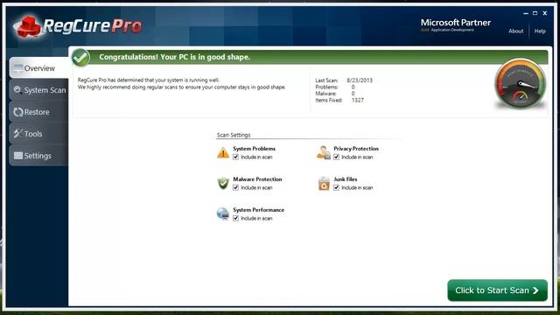
Task: Uncheck System Problems include in scan
Action: (235, 157)
